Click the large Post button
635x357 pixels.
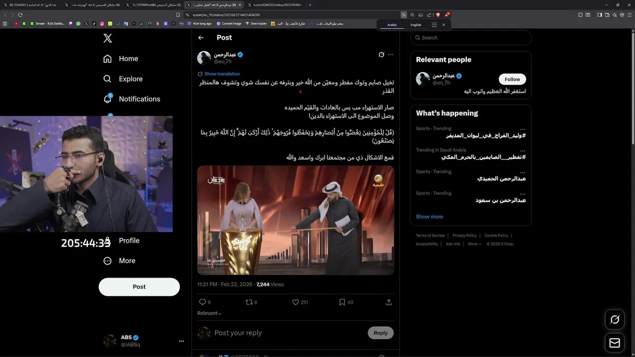[139, 287]
